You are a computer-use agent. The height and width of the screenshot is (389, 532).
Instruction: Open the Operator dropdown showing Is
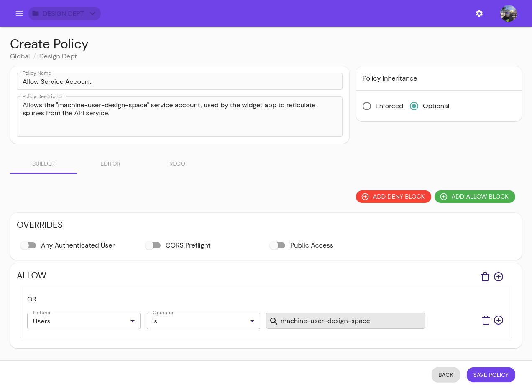click(x=203, y=321)
